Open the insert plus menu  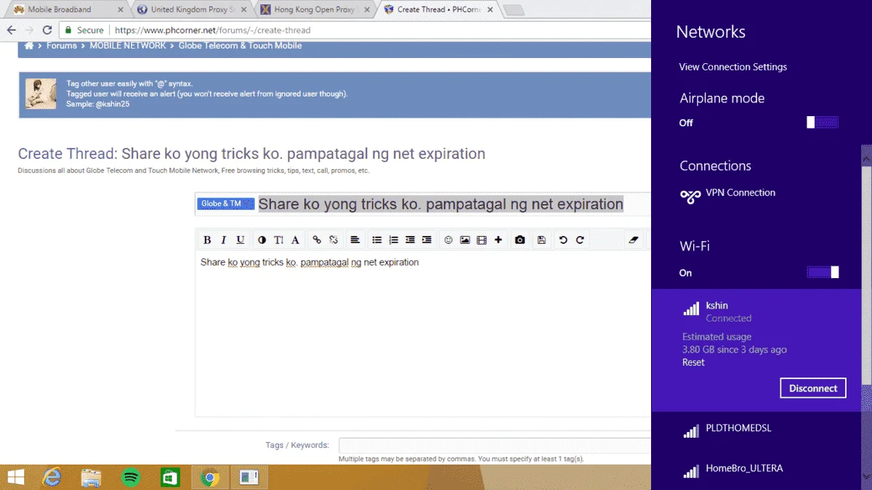pos(498,240)
